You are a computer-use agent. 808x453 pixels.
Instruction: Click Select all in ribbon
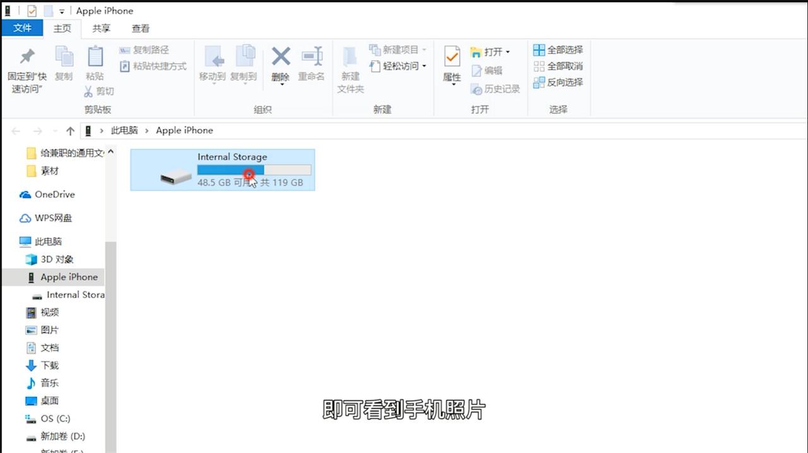pos(558,50)
